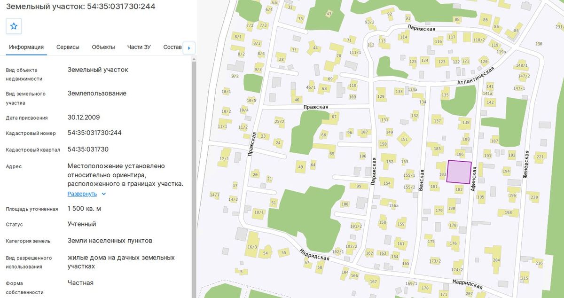Switch to the Сервисы tab

(68, 47)
